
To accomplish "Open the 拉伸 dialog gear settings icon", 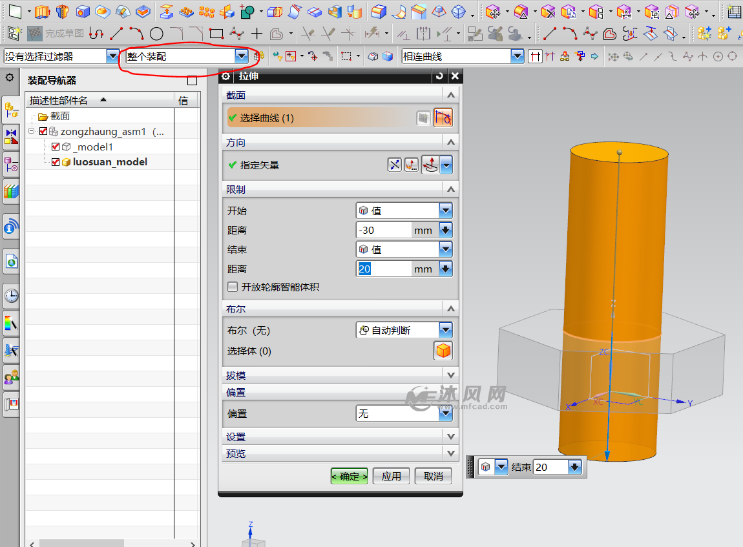I will [225, 76].
